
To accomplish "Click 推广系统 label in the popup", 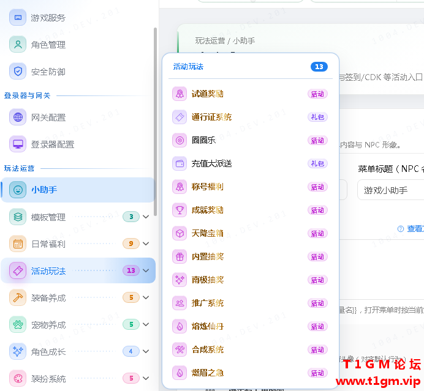I will [x=208, y=303].
